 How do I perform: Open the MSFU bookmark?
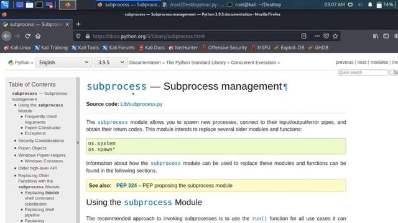coord(261,48)
